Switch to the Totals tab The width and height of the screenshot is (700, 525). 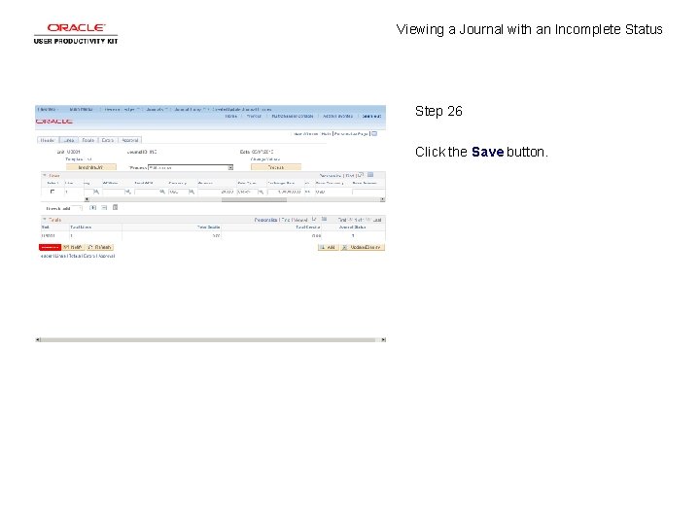pyautogui.click(x=87, y=140)
